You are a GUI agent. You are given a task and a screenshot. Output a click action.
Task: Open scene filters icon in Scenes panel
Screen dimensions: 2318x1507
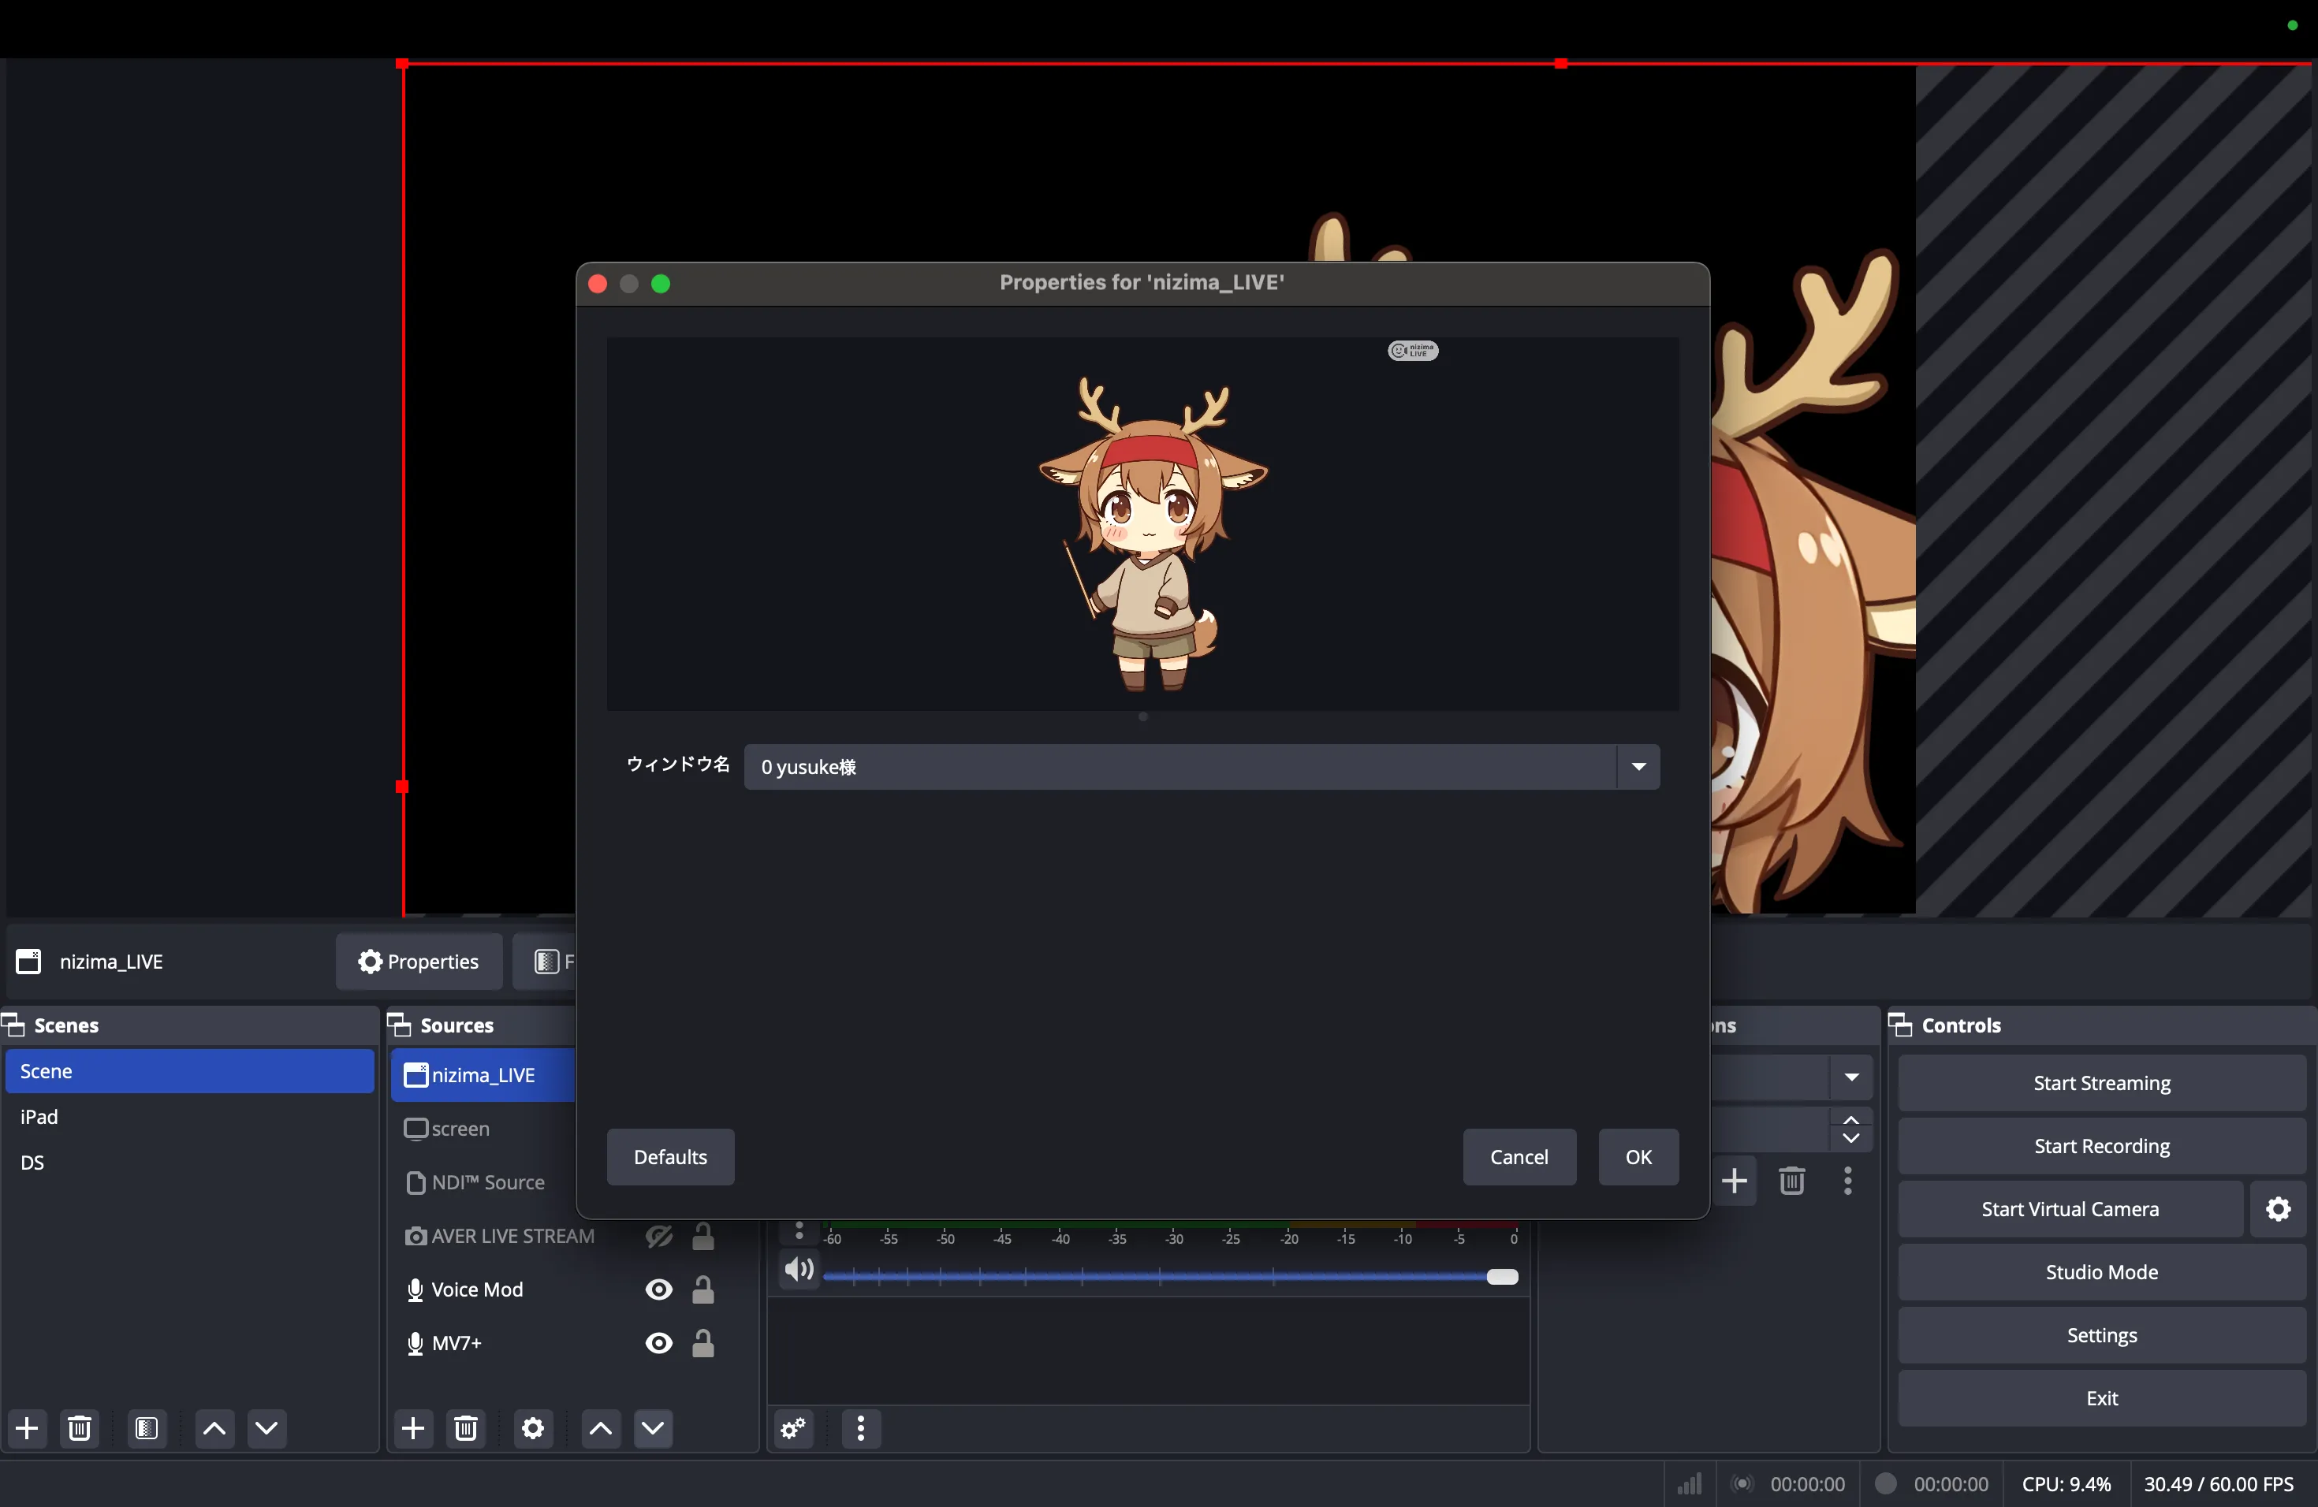tap(147, 1428)
